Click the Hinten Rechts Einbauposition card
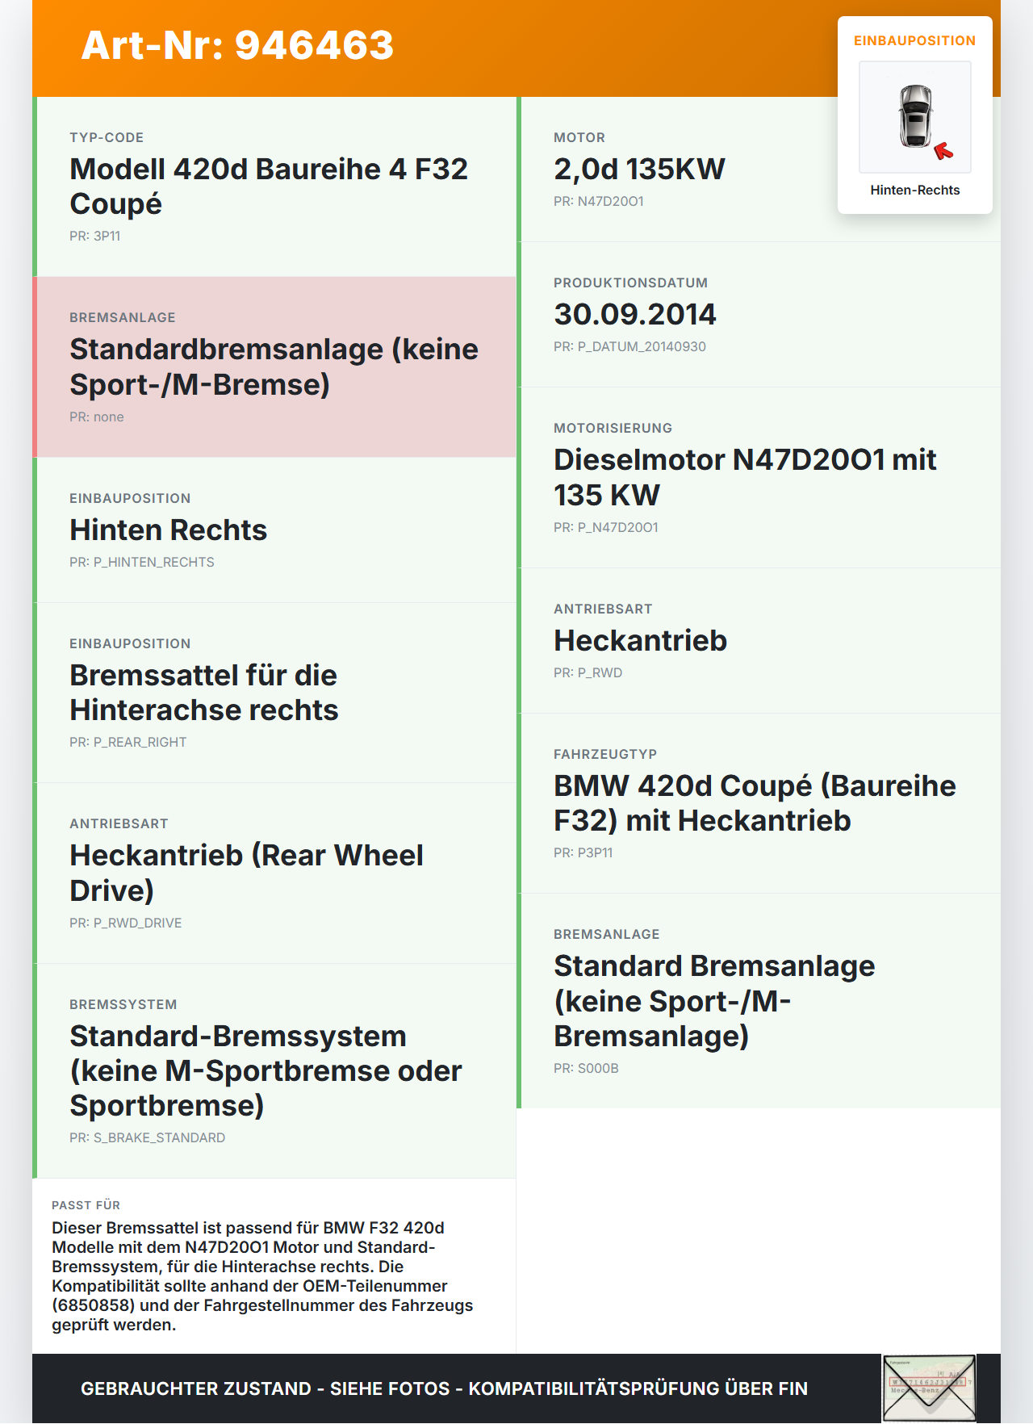This screenshot has width=1033, height=1424. pos(274,530)
